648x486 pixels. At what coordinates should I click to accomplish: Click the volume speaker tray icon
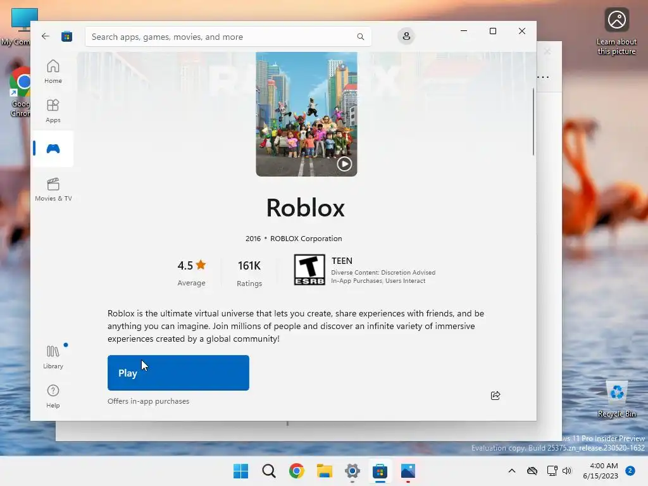pos(567,471)
